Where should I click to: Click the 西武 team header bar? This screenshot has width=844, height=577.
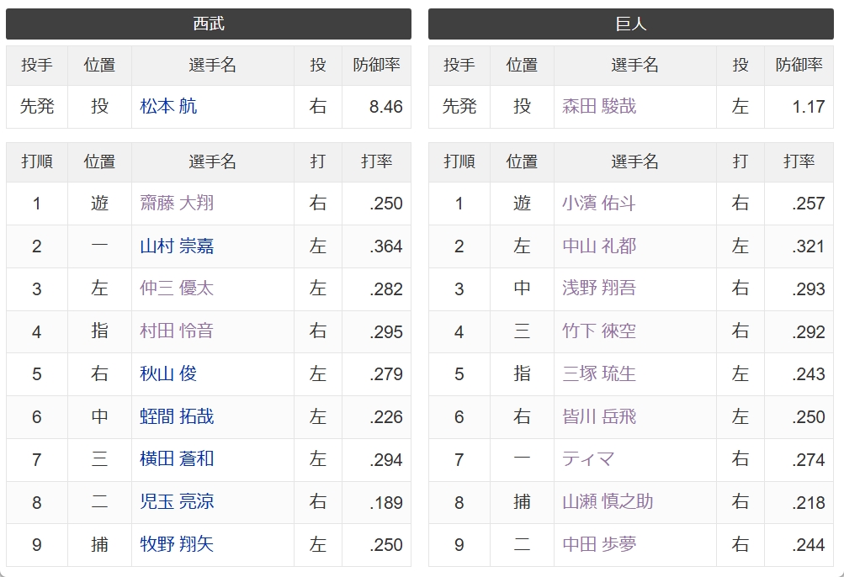(x=209, y=24)
